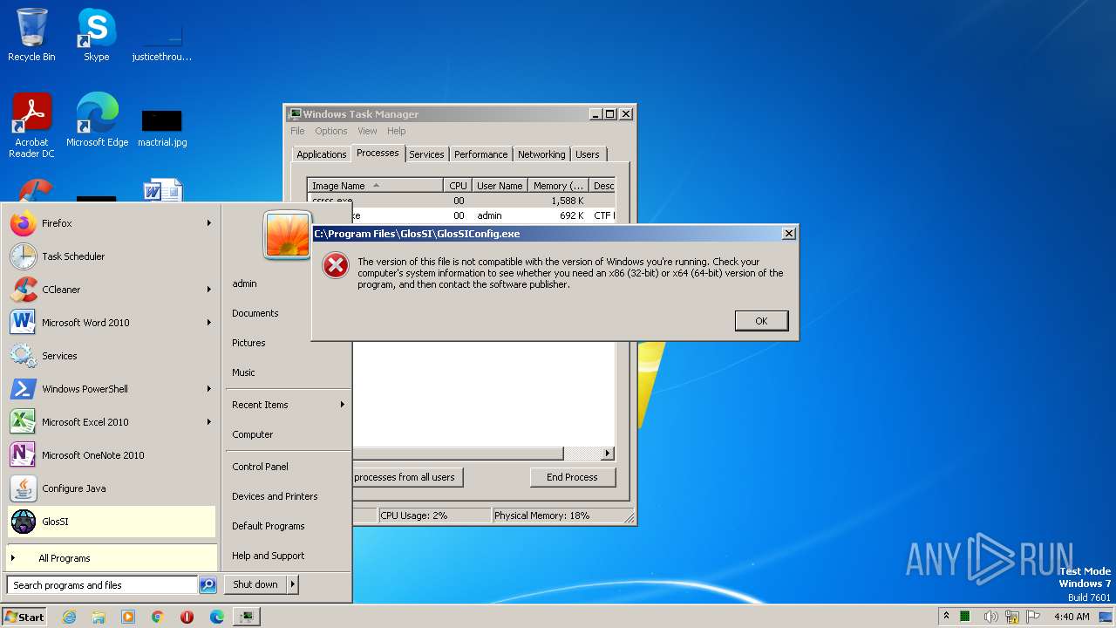Launch Chrome from the taskbar

tap(158, 617)
